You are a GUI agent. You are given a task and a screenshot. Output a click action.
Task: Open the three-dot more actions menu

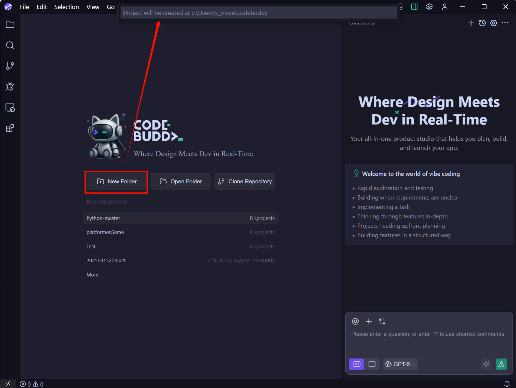point(505,23)
